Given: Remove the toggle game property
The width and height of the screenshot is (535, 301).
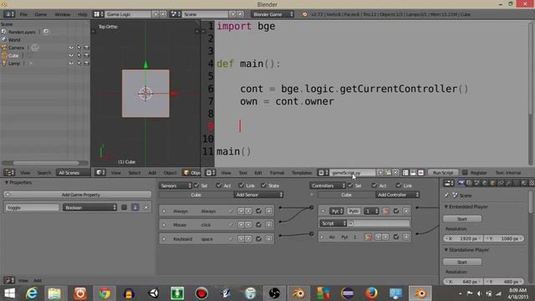Looking at the screenshot, I should [145, 207].
